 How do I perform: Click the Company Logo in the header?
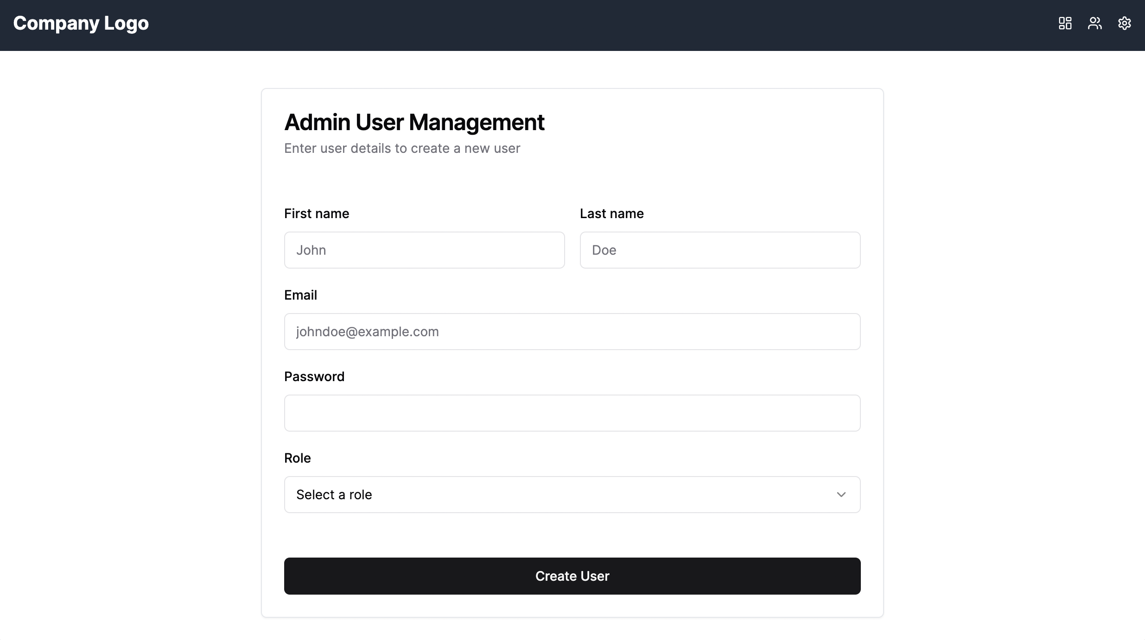tap(81, 23)
